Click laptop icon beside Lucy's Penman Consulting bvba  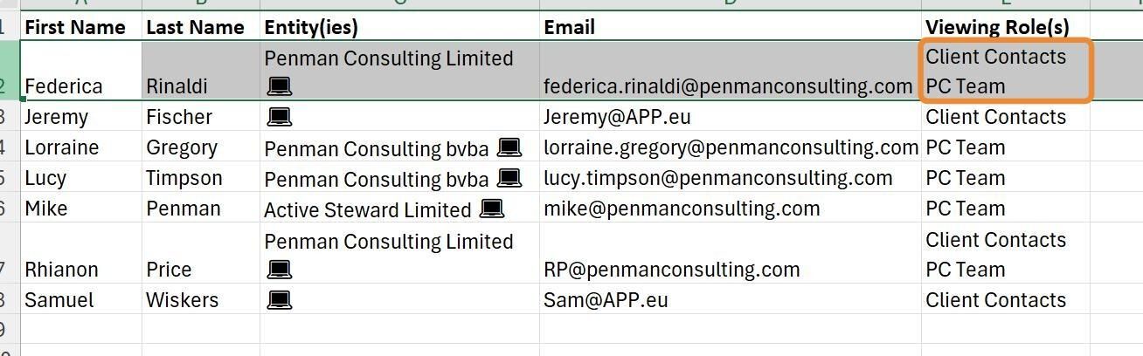(509, 178)
